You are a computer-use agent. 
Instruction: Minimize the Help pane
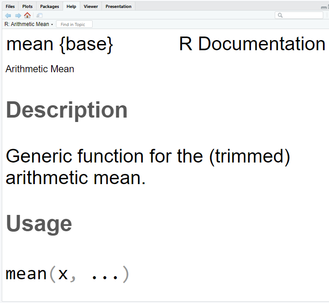click(x=323, y=7)
